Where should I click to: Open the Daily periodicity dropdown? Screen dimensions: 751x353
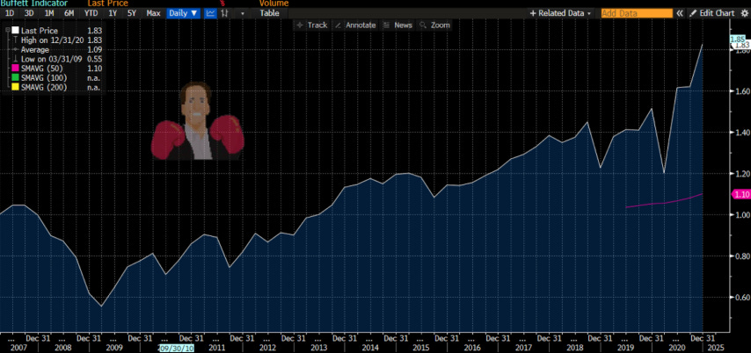183,13
